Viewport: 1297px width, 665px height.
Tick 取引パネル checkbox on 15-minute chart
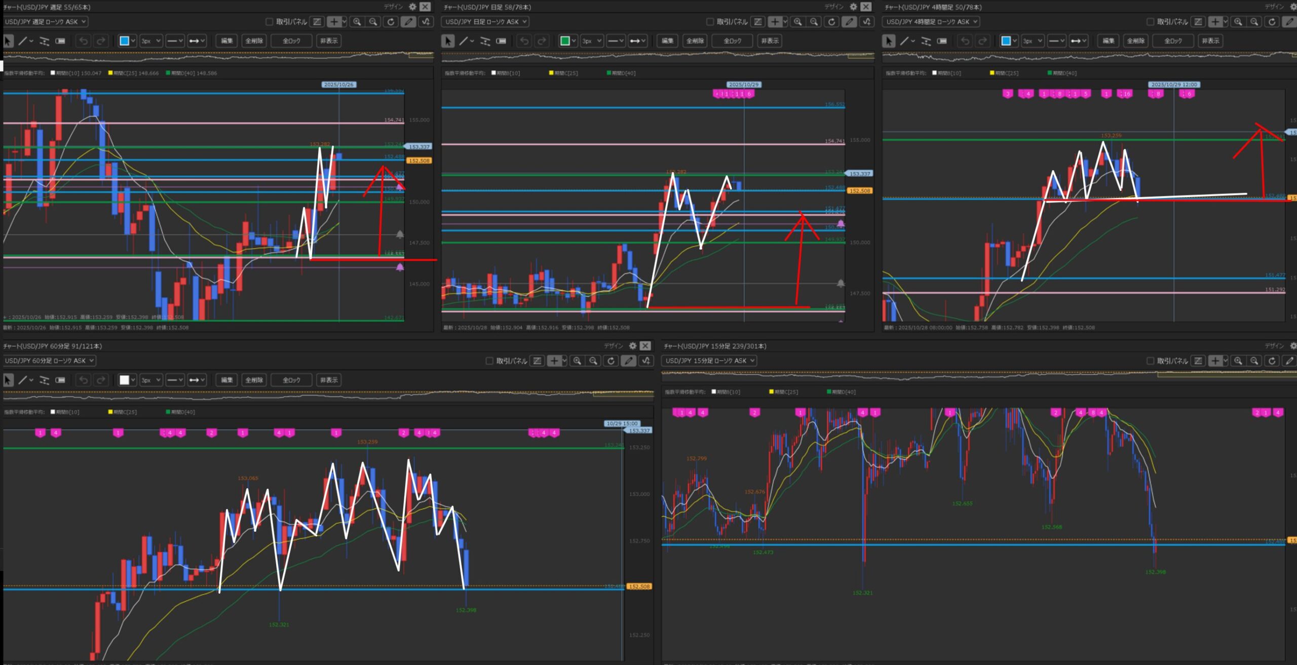pyautogui.click(x=1150, y=361)
